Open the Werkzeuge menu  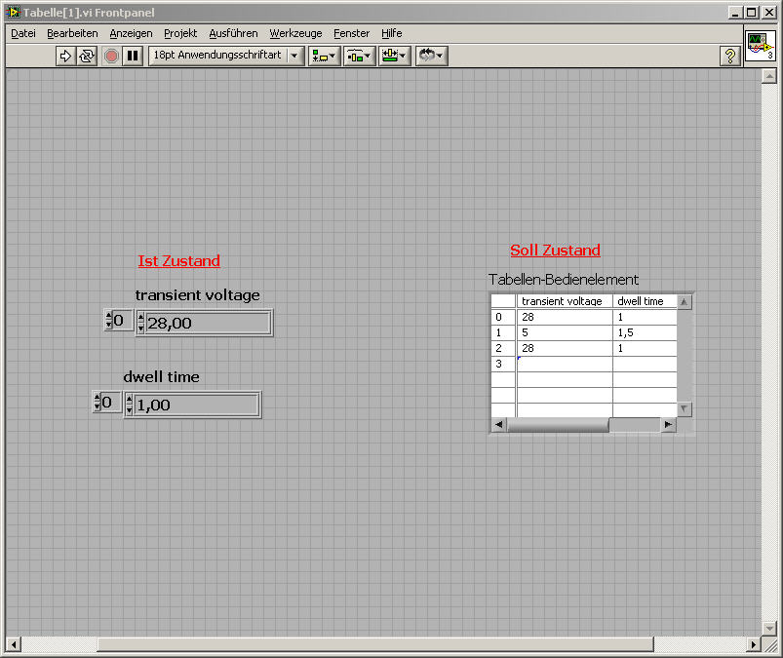[x=295, y=33]
